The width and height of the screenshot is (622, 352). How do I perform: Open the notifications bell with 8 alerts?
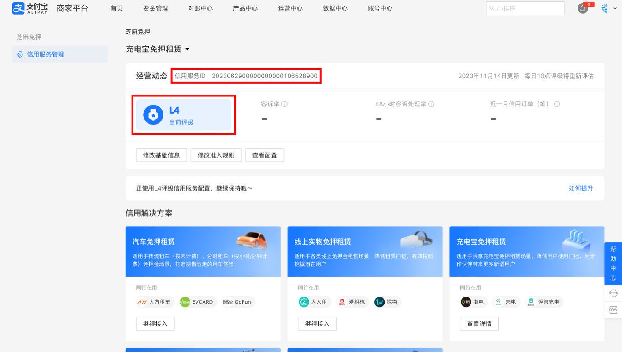coord(582,8)
